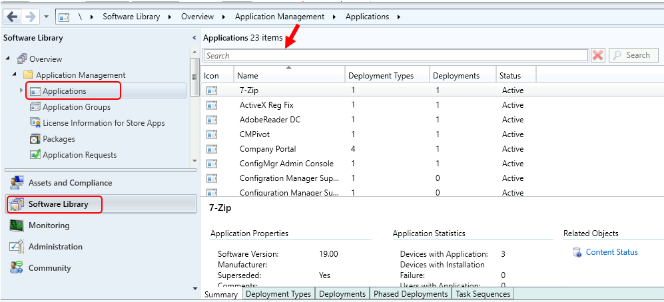The height and width of the screenshot is (302, 664).
Task: Switch to the Monitoring workspace
Action: (x=101, y=226)
